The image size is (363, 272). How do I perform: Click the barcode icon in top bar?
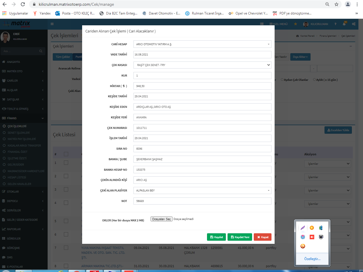pyautogui.click(x=262, y=24)
